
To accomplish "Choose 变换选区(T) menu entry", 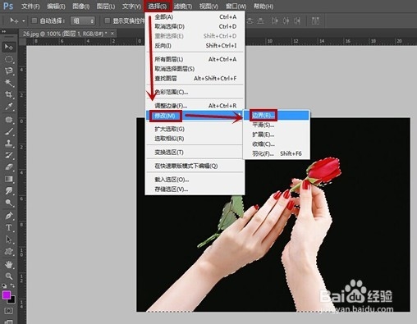I will pos(195,153).
